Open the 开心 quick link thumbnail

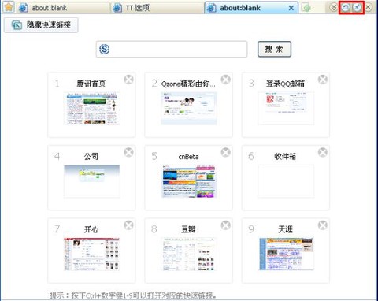coord(91,254)
